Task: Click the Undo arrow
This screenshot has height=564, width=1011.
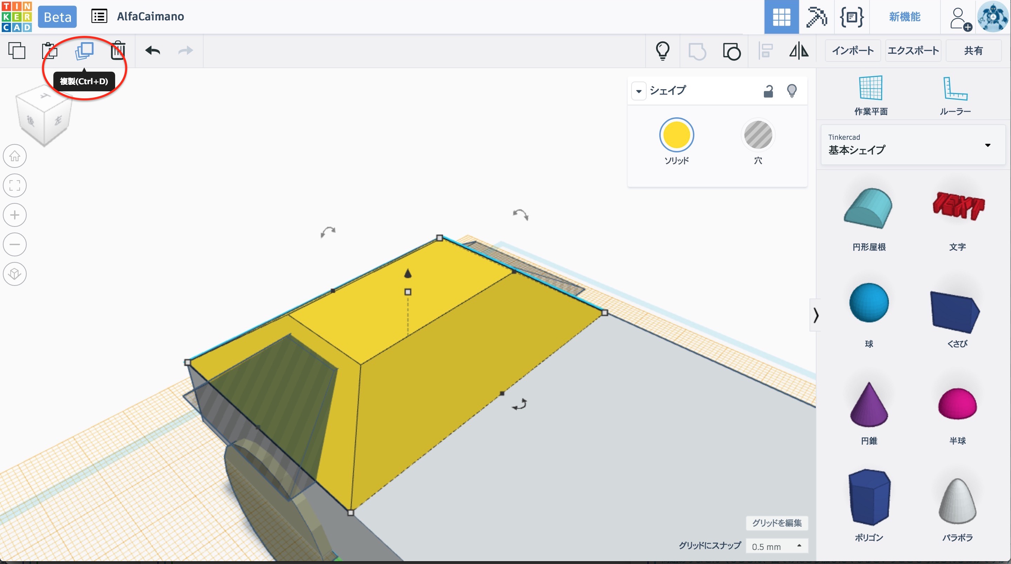Action: click(x=153, y=51)
